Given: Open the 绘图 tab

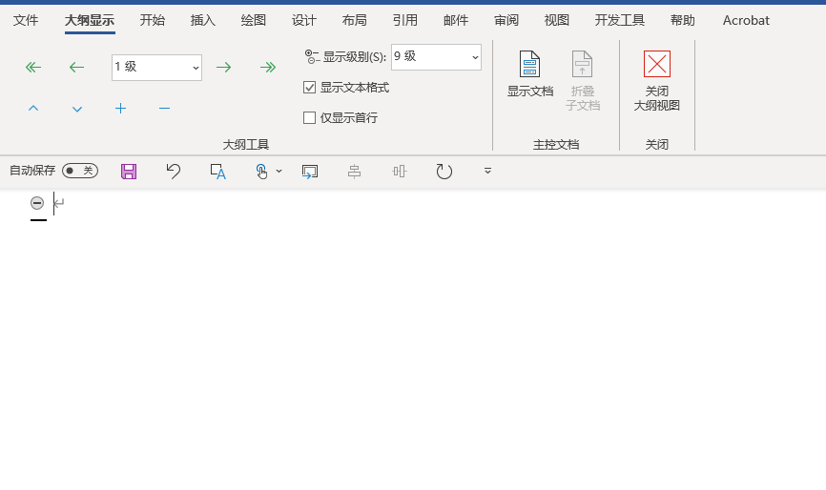Looking at the screenshot, I should point(254,21).
